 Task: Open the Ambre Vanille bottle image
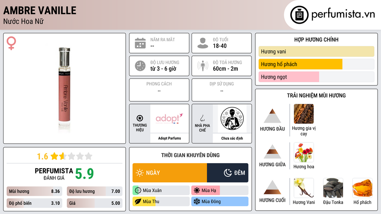[x=64, y=90]
